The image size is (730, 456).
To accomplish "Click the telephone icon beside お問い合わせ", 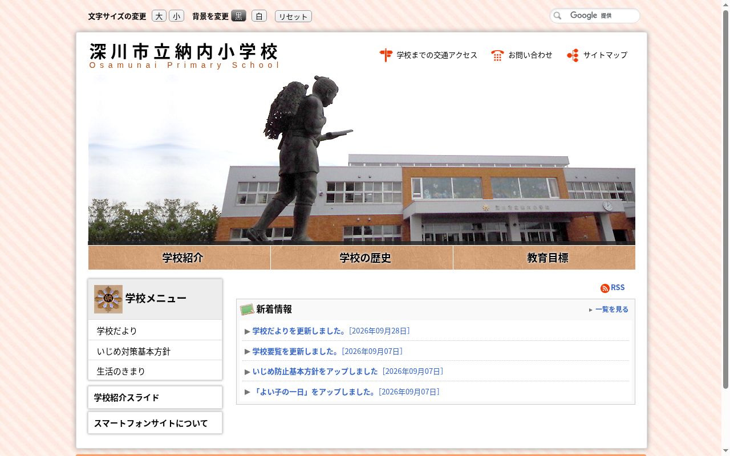I will 497,55.
